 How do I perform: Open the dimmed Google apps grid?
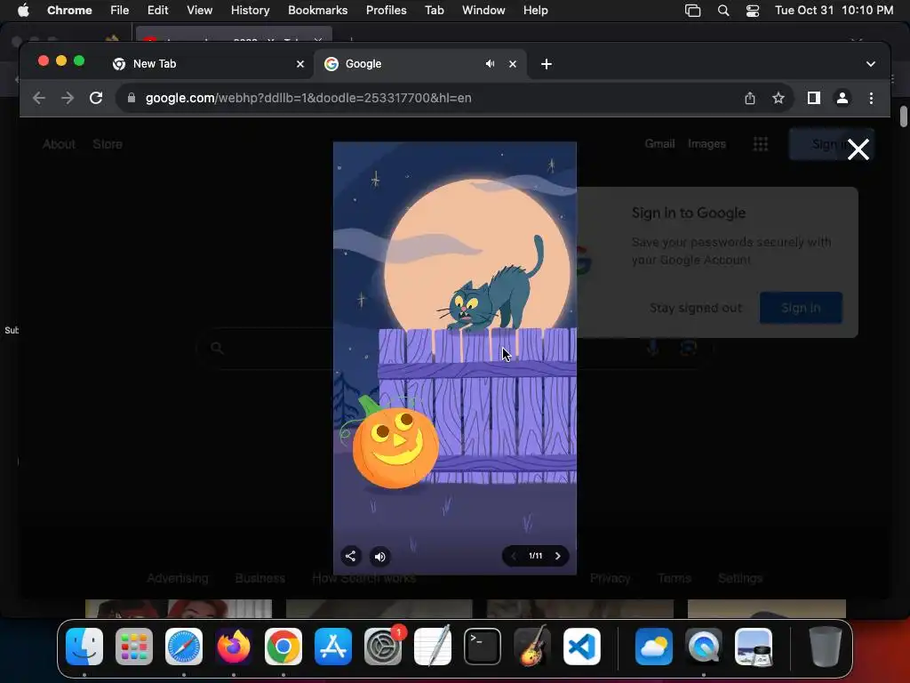[x=761, y=144]
